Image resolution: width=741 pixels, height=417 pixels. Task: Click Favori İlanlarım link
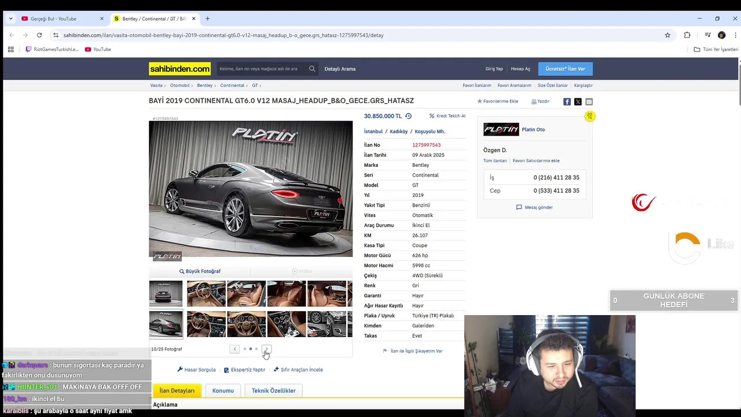pyautogui.click(x=476, y=85)
